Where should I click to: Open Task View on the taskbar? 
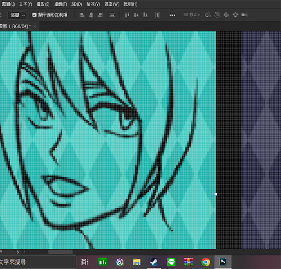(x=84, y=262)
